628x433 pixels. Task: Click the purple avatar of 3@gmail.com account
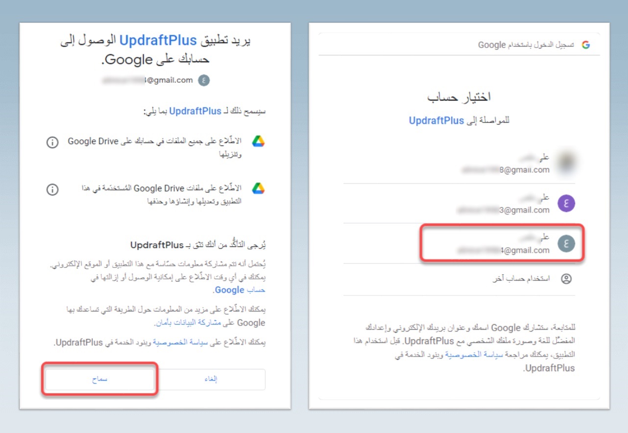[x=566, y=204]
